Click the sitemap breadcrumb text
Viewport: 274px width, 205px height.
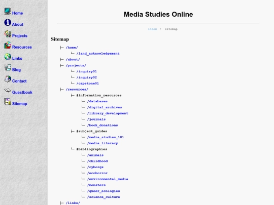coord(171,29)
